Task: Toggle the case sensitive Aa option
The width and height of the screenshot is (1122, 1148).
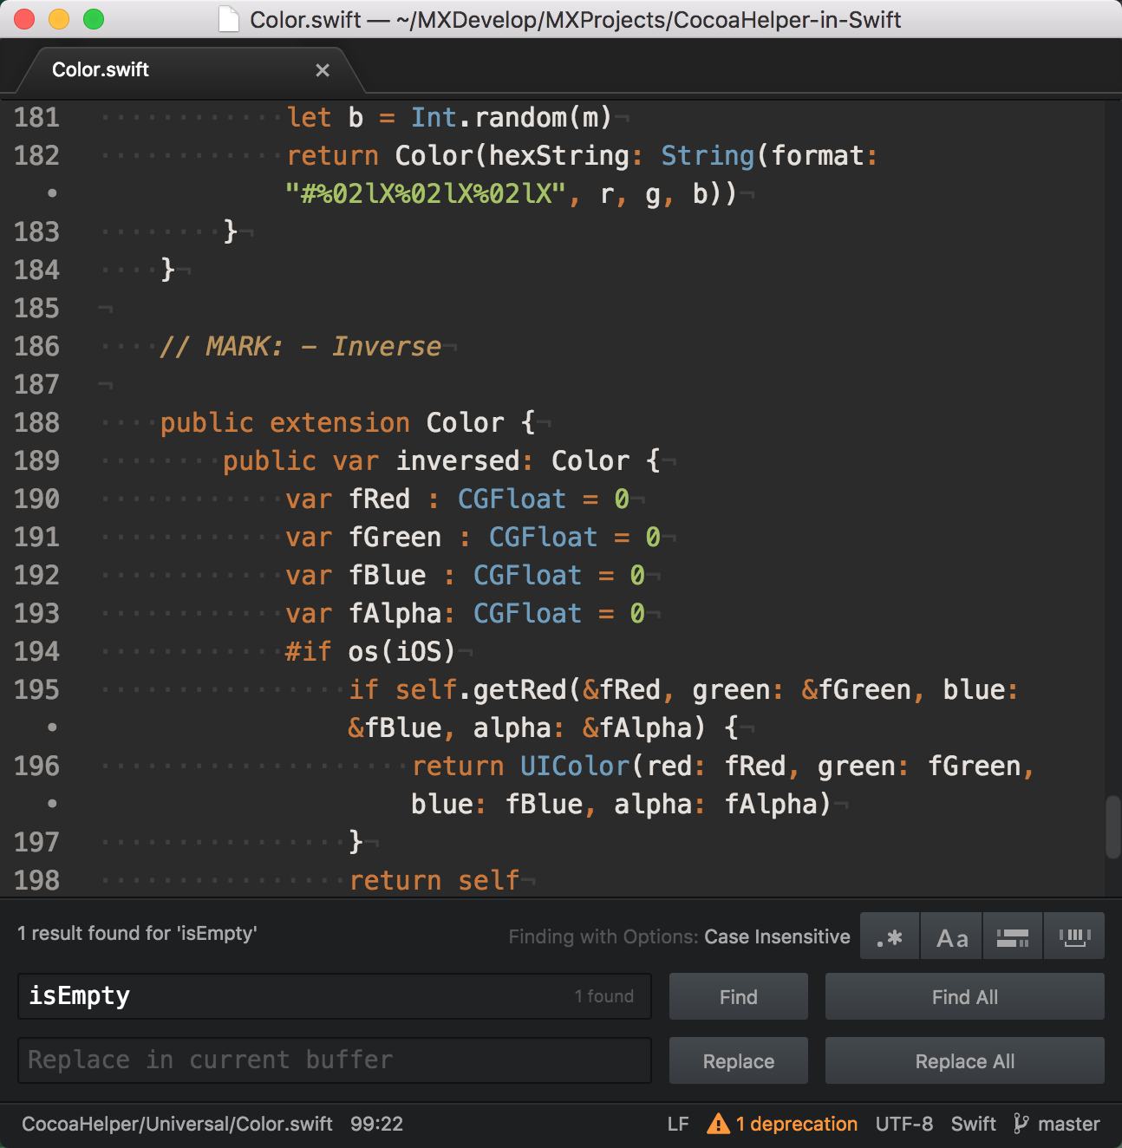Action: [951, 936]
